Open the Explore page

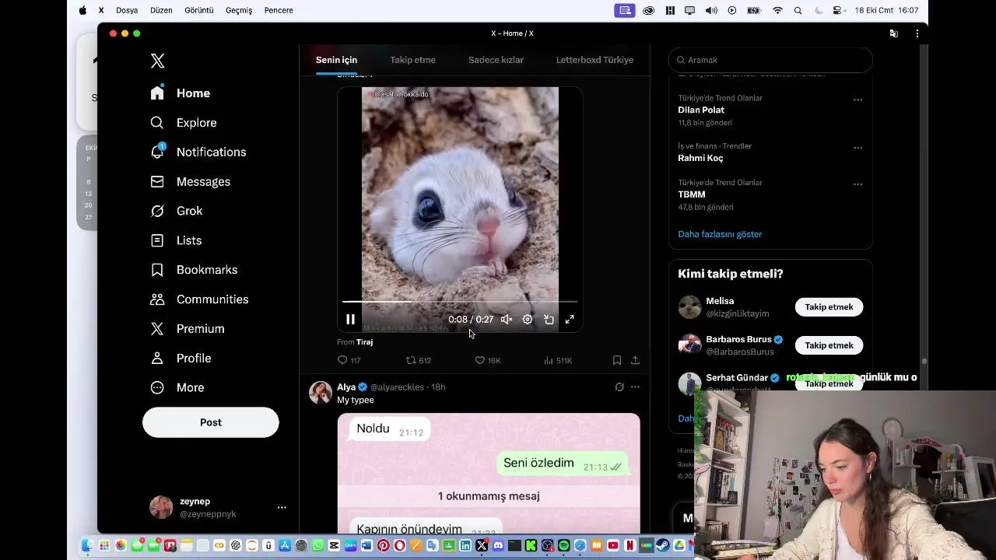tap(184, 123)
